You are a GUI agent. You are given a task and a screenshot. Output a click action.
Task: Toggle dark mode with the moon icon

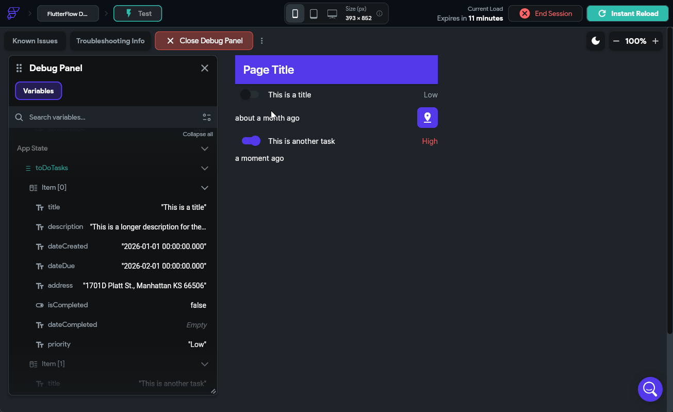tap(596, 41)
